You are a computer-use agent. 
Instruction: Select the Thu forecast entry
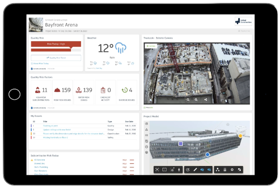pyautogui.click(x=93, y=63)
